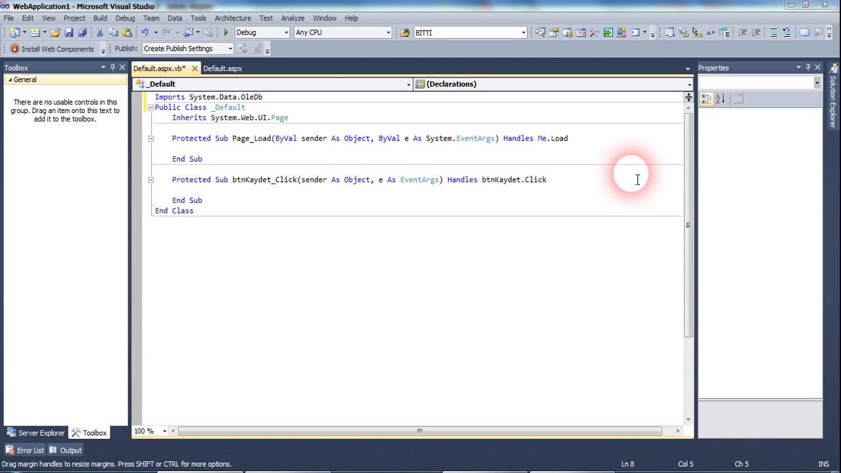Viewport: 841px width, 473px height.
Task: Click the Copy icon in toolbar
Action: tap(114, 32)
